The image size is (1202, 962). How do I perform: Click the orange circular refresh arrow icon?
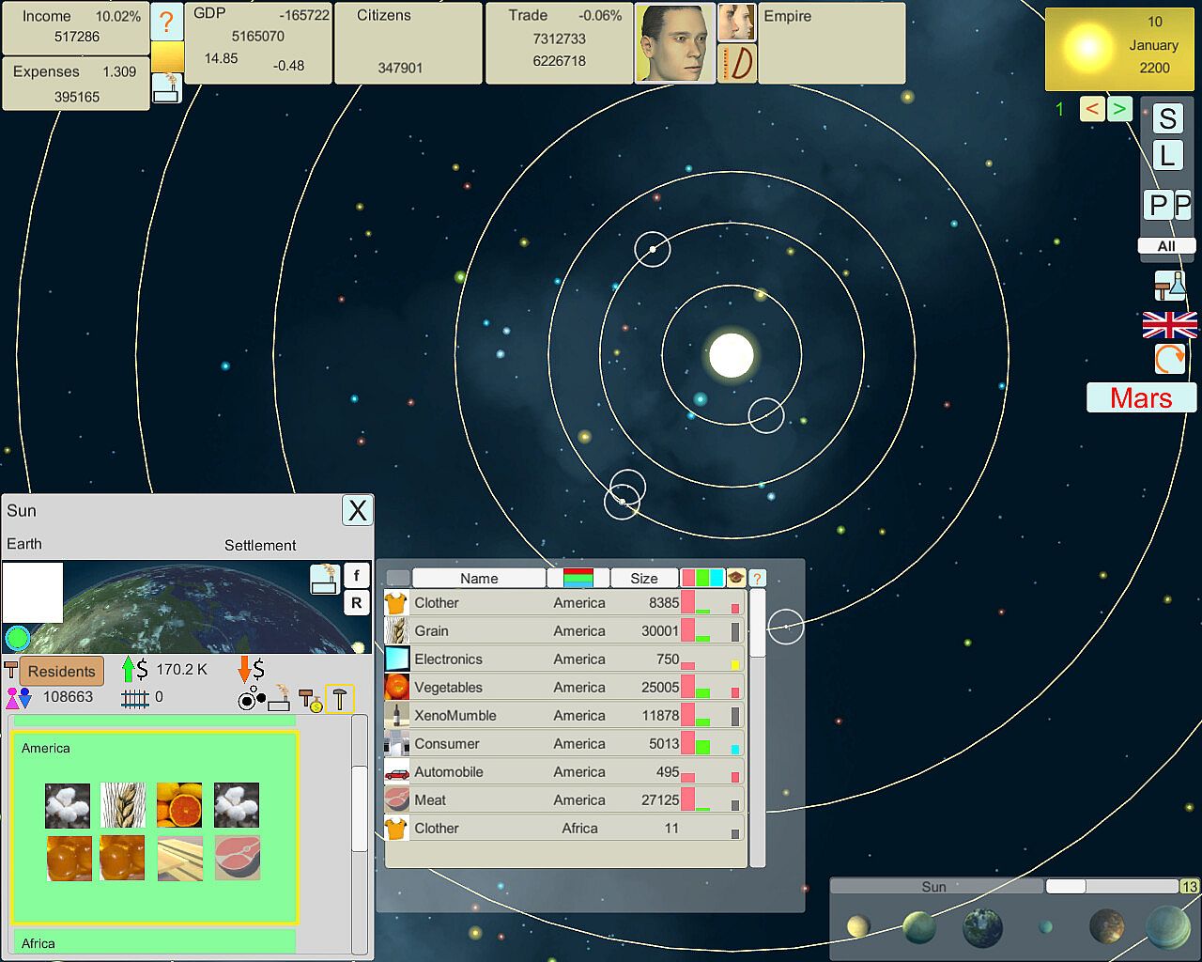(x=1169, y=359)
